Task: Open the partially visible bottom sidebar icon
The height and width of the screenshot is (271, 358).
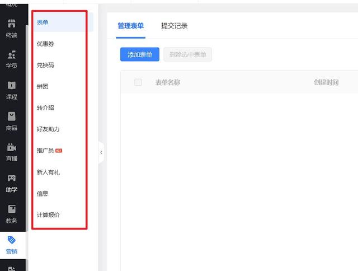Action: coord(11,269)
